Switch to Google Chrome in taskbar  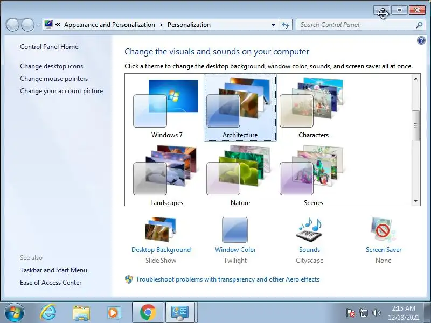tap(148, 313)
